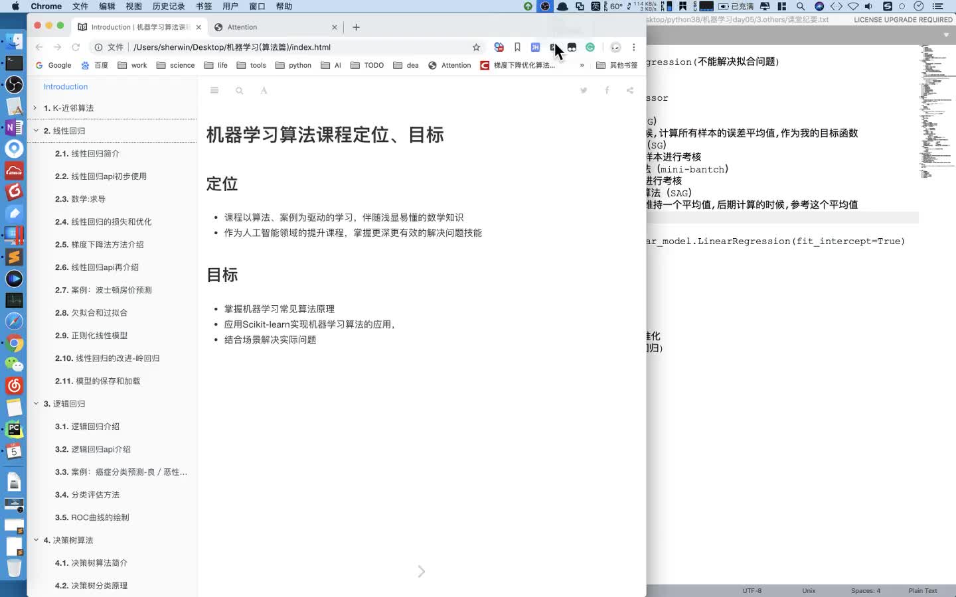This screenshot has width=956, height=597.
Task: Click Plain Text syntax in status bar
Action: [923, 590]
